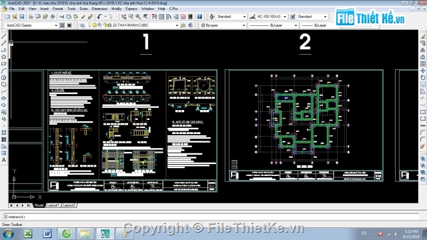Open the QuickCalc calculator icon
Viewport: 427px width, 240px height.
tap(190, 17)
